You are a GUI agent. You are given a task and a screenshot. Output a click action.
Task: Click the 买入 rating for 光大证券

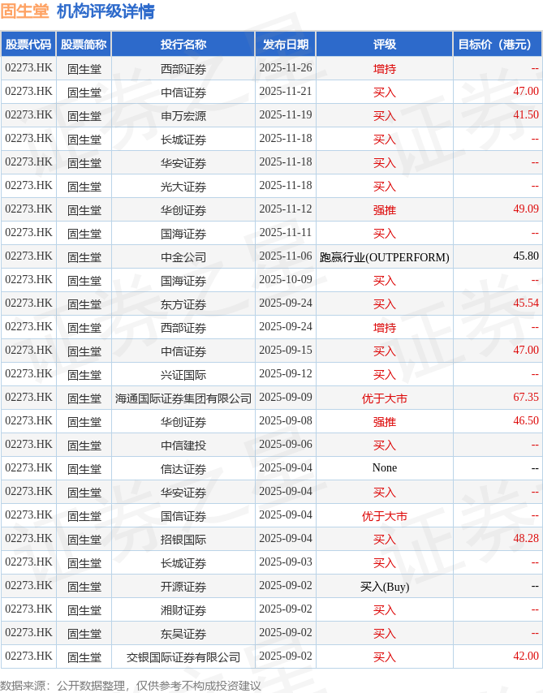[384, 187]
